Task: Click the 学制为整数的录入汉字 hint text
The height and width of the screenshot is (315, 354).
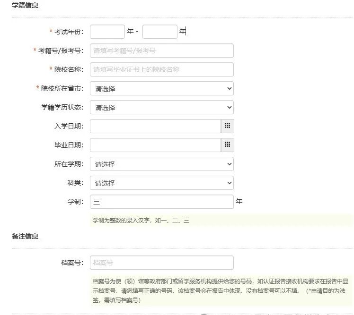Action: click(x=141, y=221)
